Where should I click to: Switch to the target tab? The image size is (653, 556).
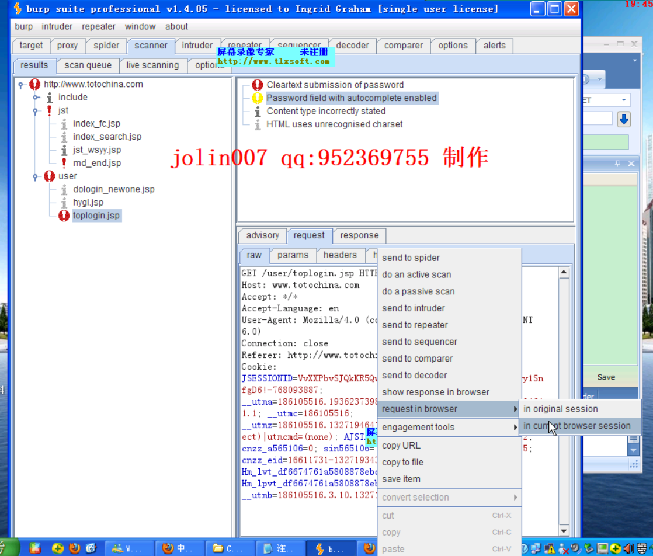point(31,46)
